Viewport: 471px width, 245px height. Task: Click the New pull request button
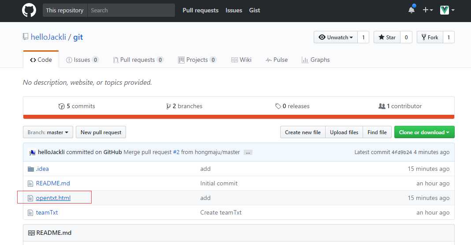point(101,132)
